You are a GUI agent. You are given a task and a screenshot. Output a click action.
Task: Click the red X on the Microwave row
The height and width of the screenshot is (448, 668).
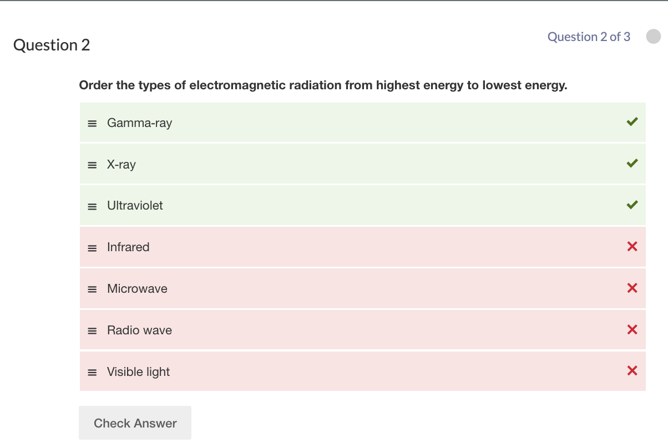pos(632,288)
